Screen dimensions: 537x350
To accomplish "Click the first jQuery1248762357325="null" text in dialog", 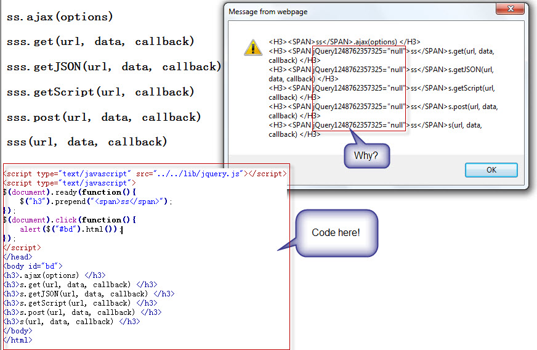I will (360, 51).
